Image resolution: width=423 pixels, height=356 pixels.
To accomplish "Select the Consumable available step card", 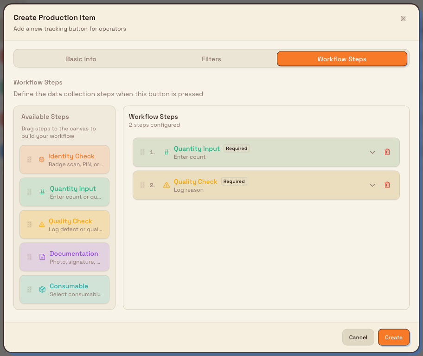I will point(64,289).
